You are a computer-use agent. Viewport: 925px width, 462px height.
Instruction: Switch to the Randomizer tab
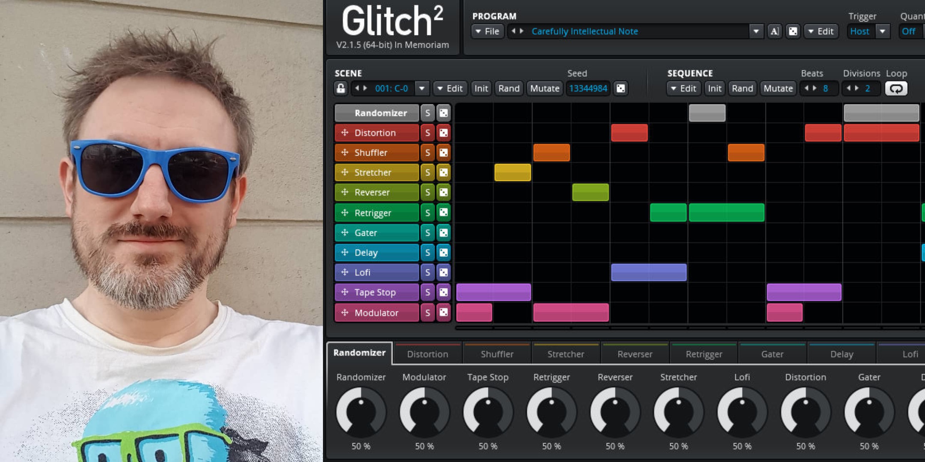(359, 353)
